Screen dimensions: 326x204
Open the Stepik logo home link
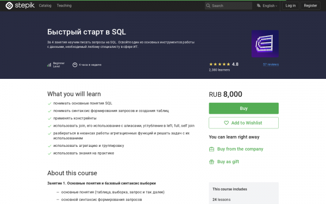[x=20, y=5]
